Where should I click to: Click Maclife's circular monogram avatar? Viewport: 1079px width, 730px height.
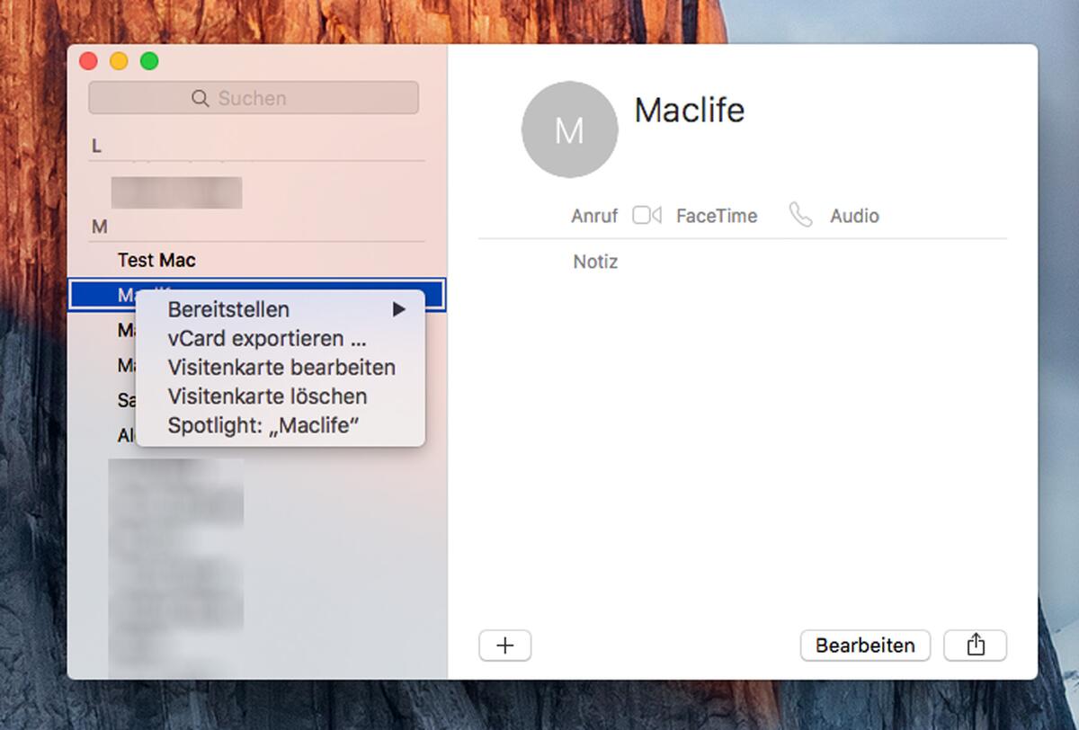[x=569, y=129]
